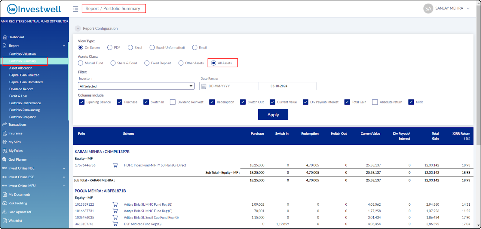Select the On Screen view type

[x=81, y=47]
